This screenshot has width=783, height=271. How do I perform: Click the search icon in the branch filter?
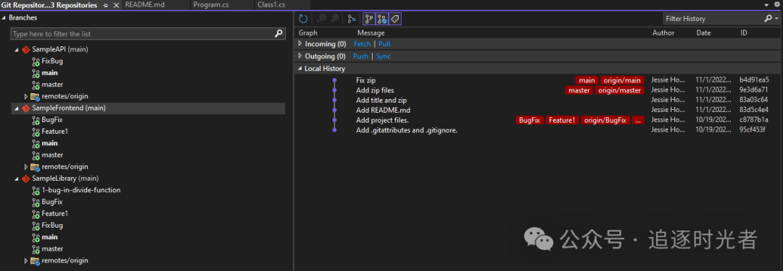tap(279, 34)
